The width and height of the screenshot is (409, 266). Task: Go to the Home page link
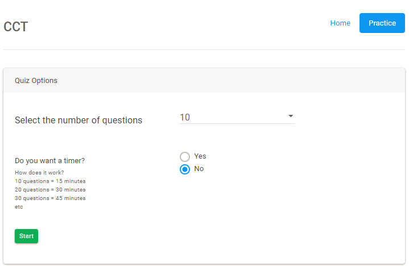(340, 23)
